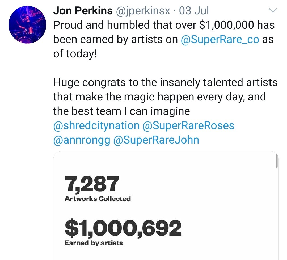The width and height of the screenshot is (287, 260).
Task: Open Jon Perkins' profile picture avatar
Action: point(27,25)
